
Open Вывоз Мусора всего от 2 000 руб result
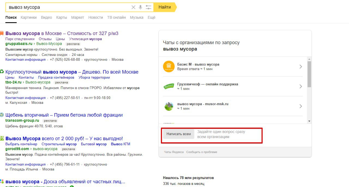point(64,138)
